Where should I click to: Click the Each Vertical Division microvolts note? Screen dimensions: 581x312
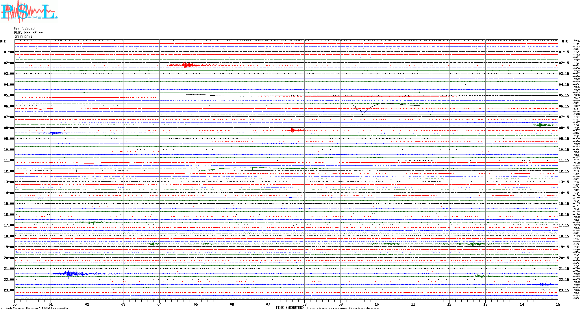[x=37, y=308]
